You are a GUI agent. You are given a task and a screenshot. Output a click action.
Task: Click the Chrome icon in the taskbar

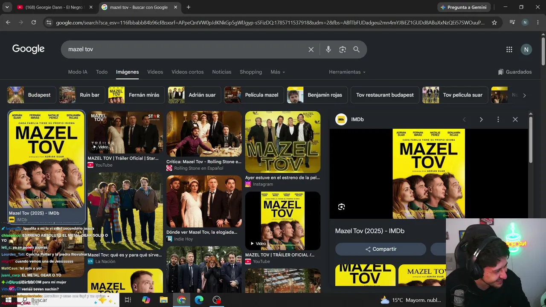[182, 300]
